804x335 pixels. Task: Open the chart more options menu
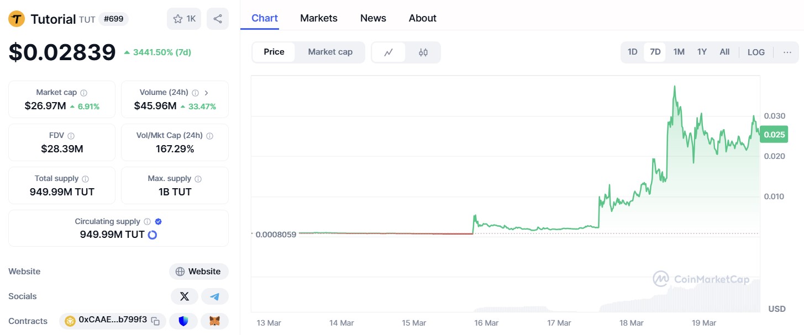pos(787,52)
